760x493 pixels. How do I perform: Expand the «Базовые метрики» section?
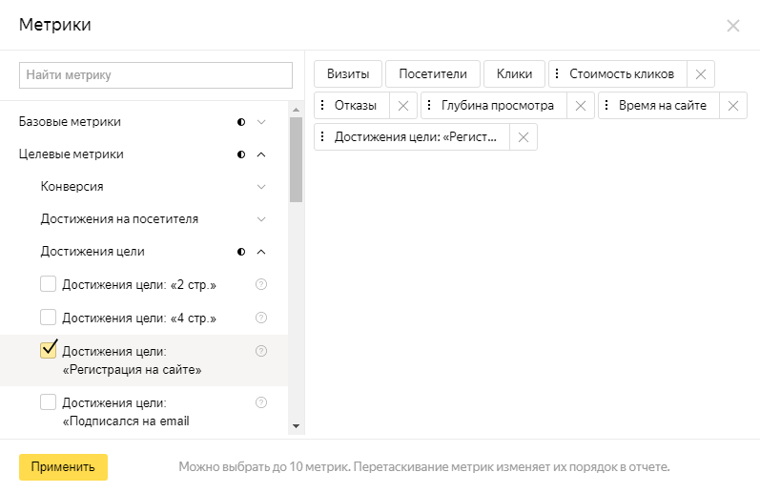[261, 122]
